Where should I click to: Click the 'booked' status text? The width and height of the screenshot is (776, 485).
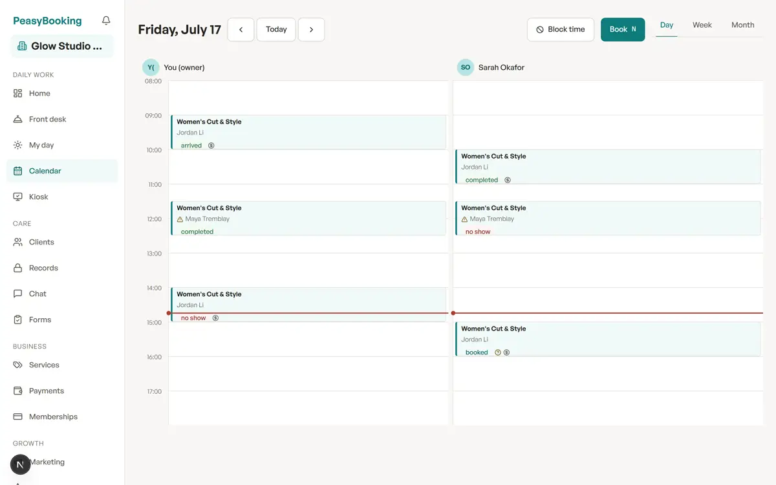[477, 352]
